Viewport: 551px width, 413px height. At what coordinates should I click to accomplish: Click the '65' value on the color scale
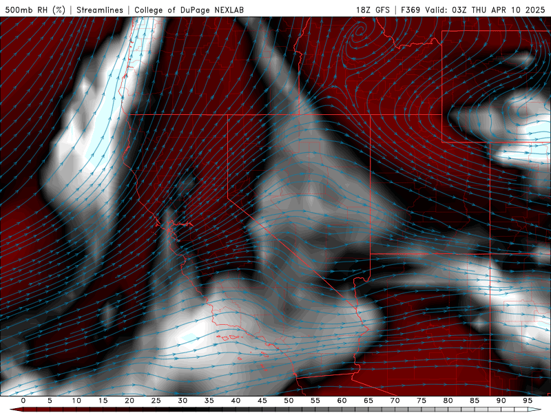[x=368, y=401]
